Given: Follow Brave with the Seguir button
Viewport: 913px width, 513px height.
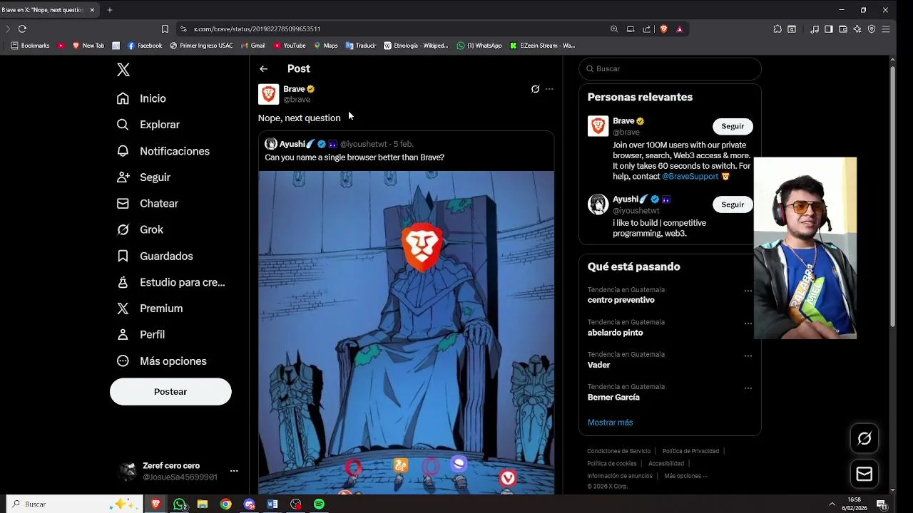Looking at the screenshot, I should (733, 126).
